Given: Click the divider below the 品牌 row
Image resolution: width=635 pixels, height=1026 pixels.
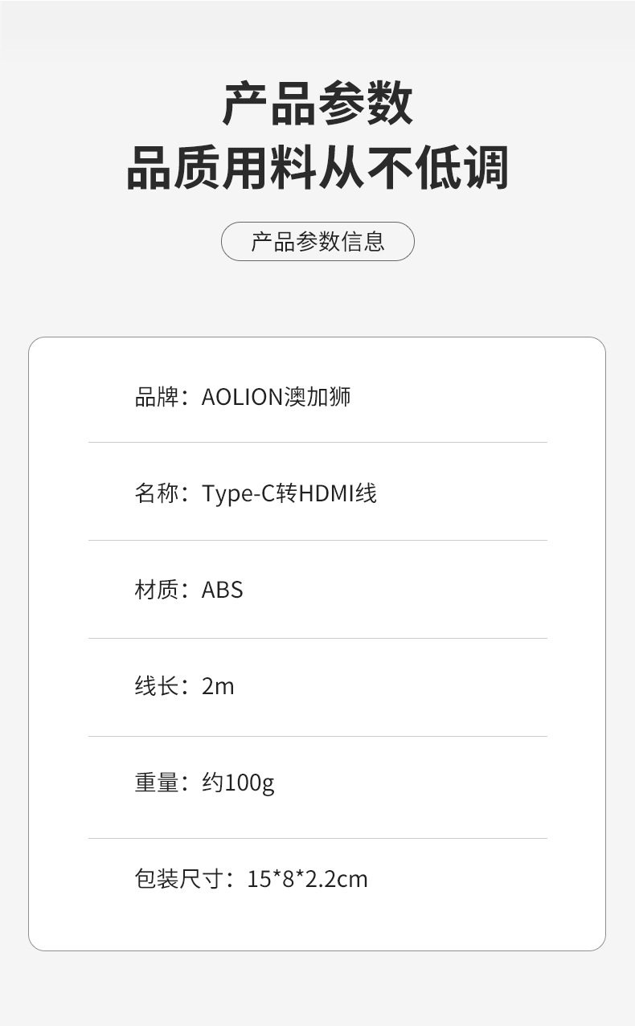Looking at the screenshot, I should [x=317, y=442].
